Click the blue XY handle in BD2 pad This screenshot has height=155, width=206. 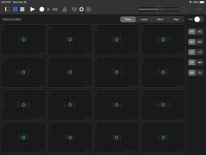24,105
